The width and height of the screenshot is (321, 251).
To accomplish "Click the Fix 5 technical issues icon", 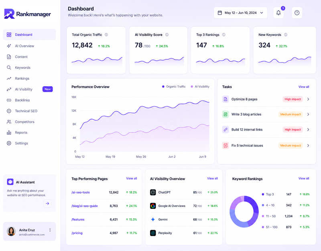I will click(226, 146).
